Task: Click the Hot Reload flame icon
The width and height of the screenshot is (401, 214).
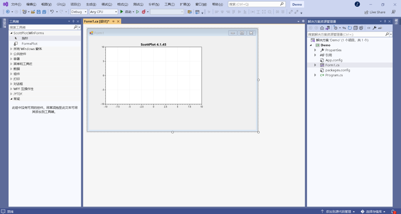Action: coord(144,12)
